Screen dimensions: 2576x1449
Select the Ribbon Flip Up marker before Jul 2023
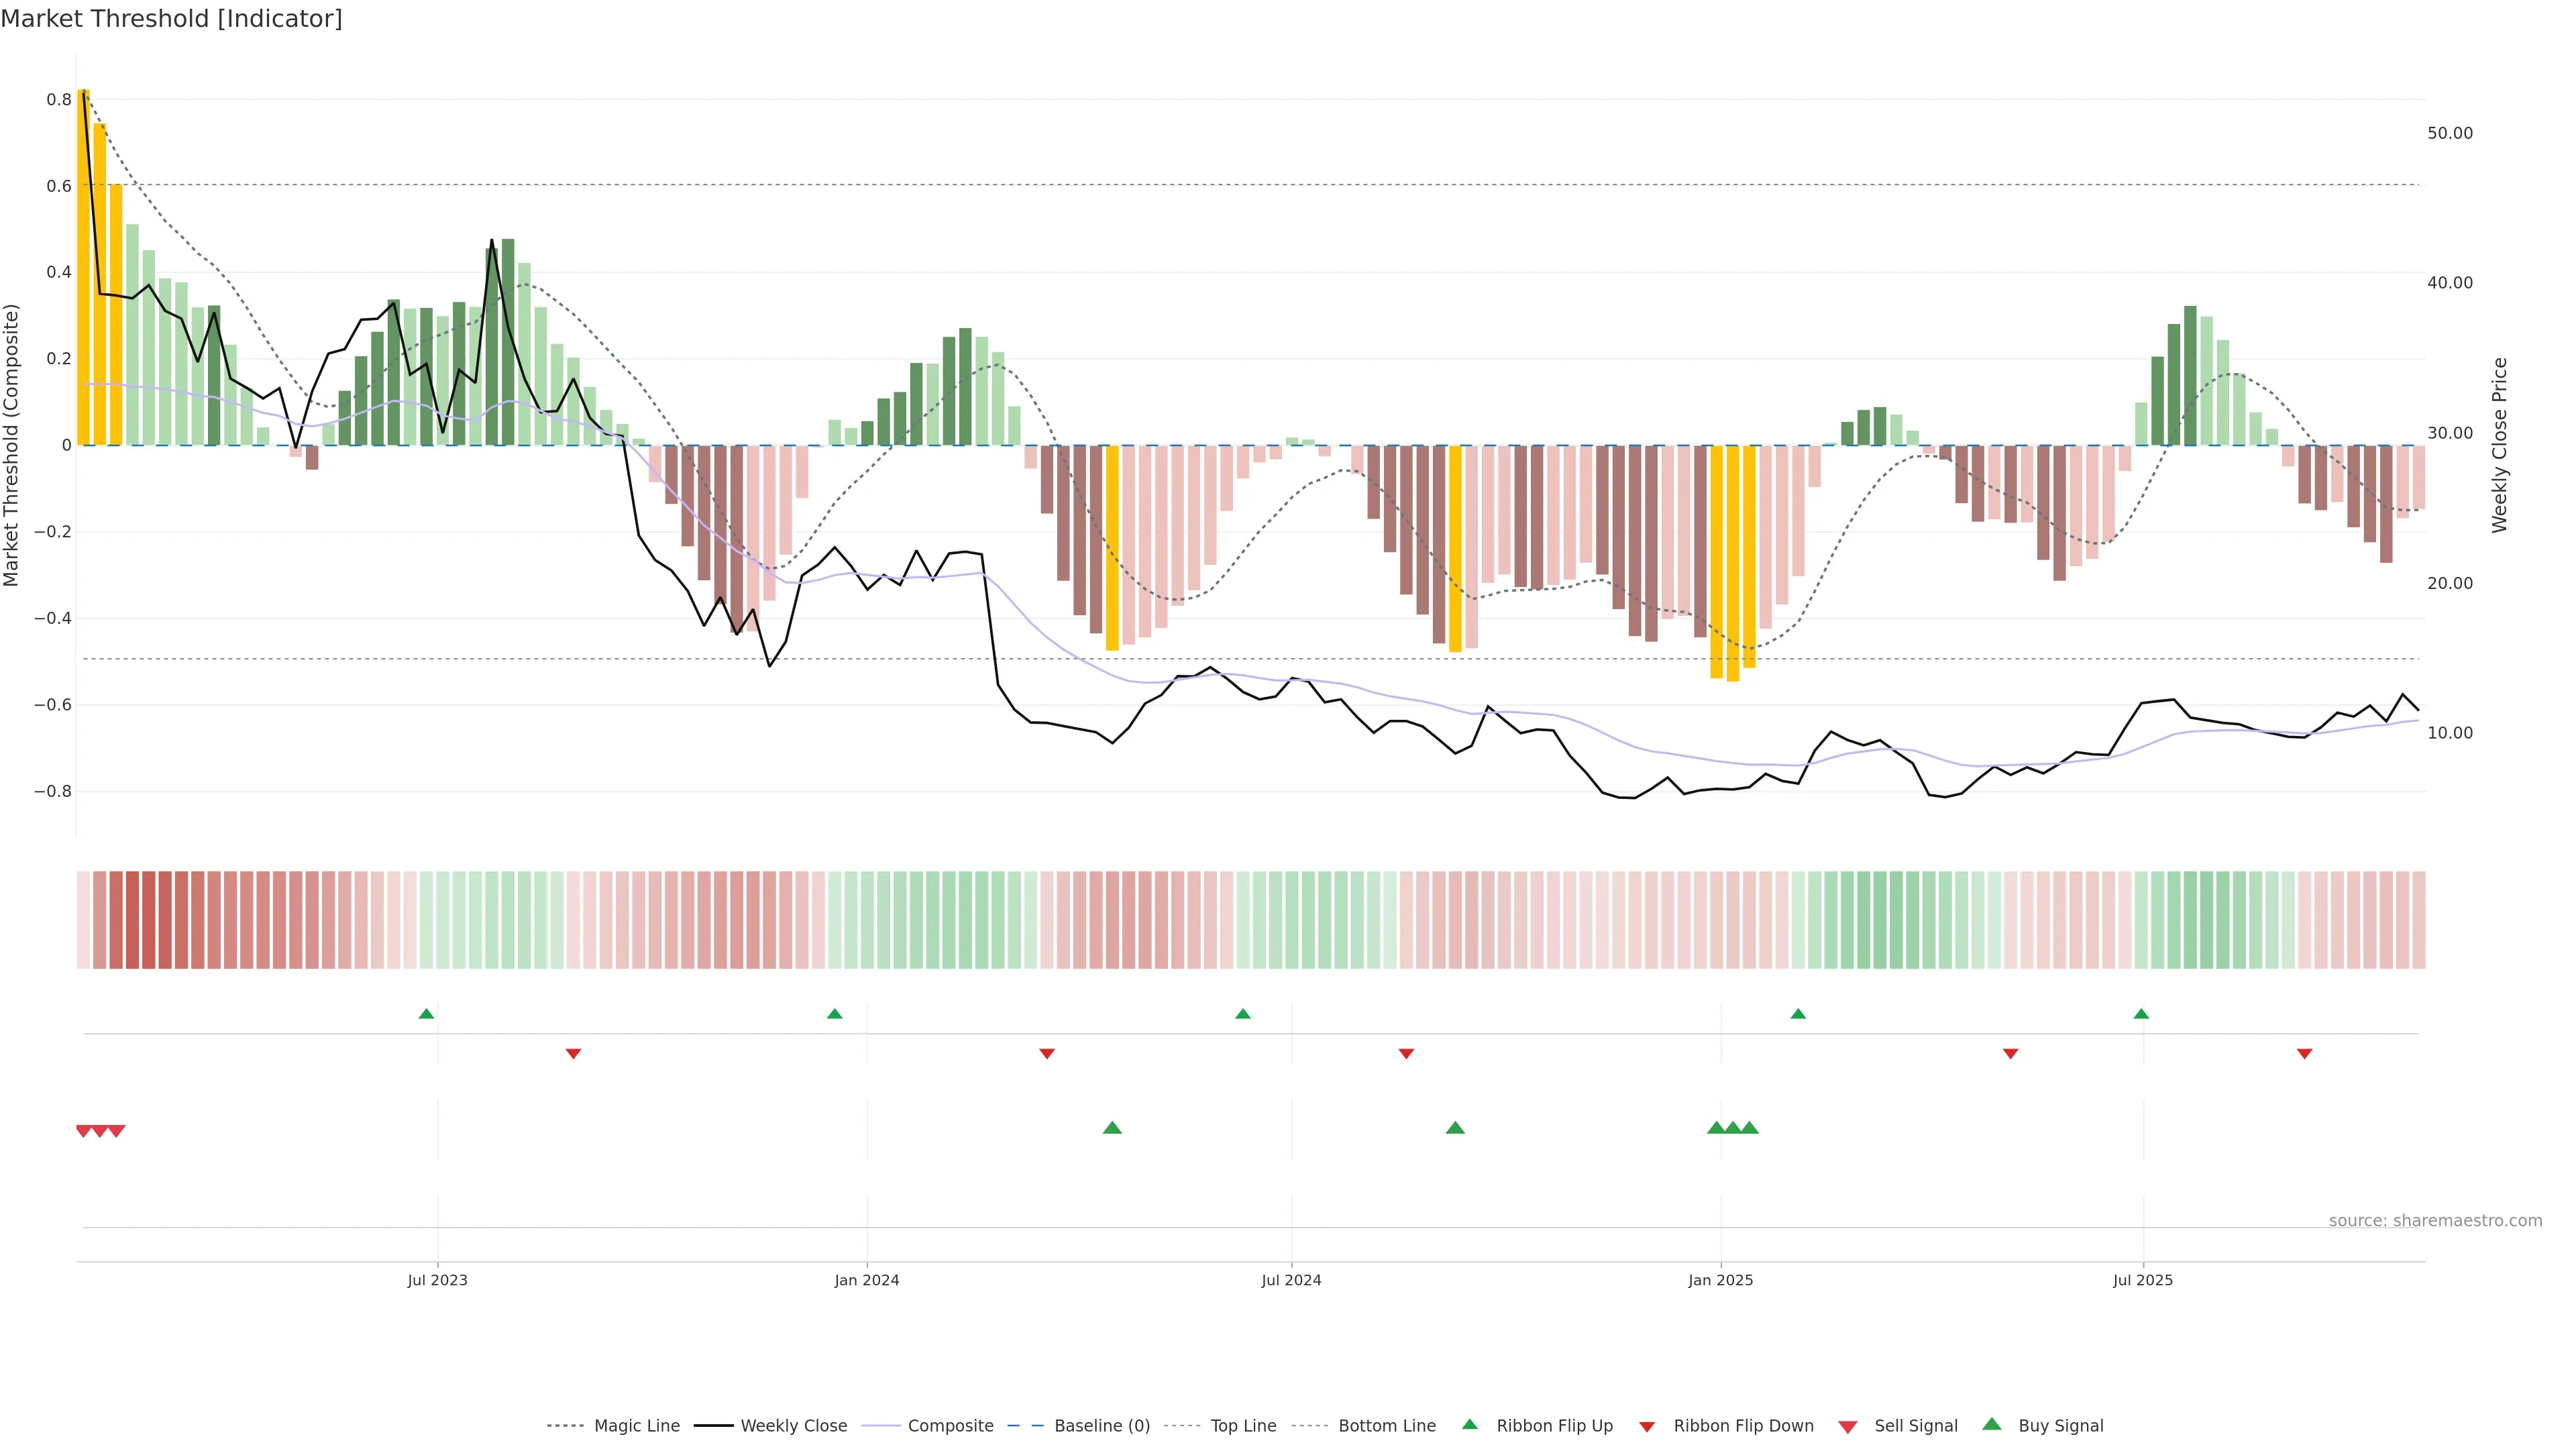(x=426, y=1014)
